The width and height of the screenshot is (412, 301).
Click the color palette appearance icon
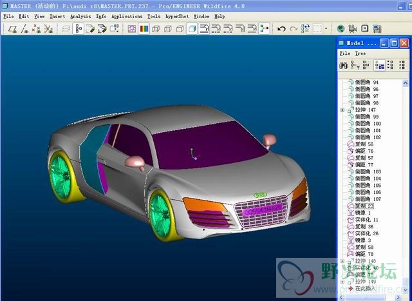(144, 28)
